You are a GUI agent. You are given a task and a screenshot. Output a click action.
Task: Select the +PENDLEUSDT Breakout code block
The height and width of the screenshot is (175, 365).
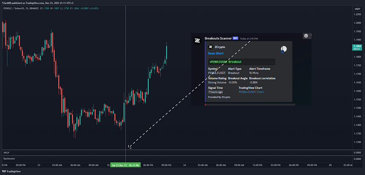tap(242, 62)
